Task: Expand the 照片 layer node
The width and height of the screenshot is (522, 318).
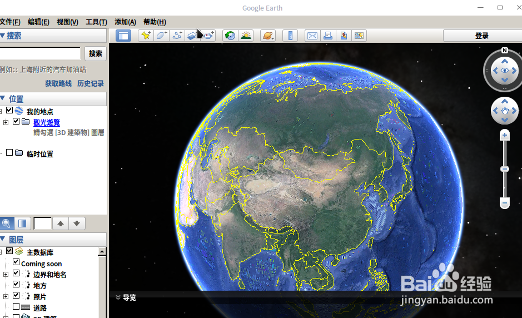Action: [x=6, y=296]
